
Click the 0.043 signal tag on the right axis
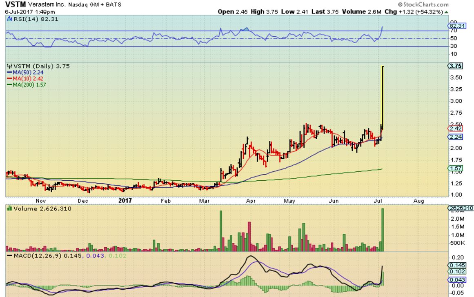point(457,280)
